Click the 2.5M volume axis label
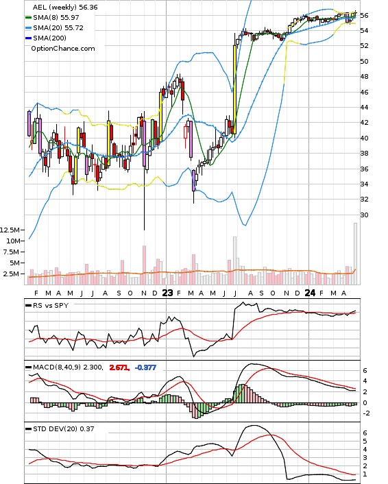This screenshot has height=484, width=388. [x=11, y=274]
